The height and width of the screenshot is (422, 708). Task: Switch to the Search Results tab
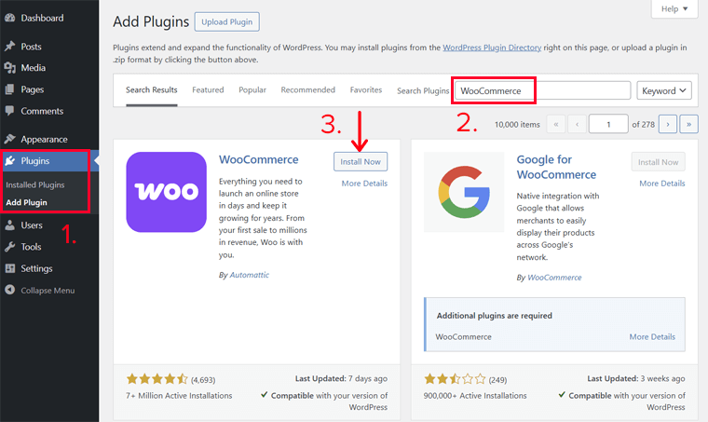[x=151, y=89]
